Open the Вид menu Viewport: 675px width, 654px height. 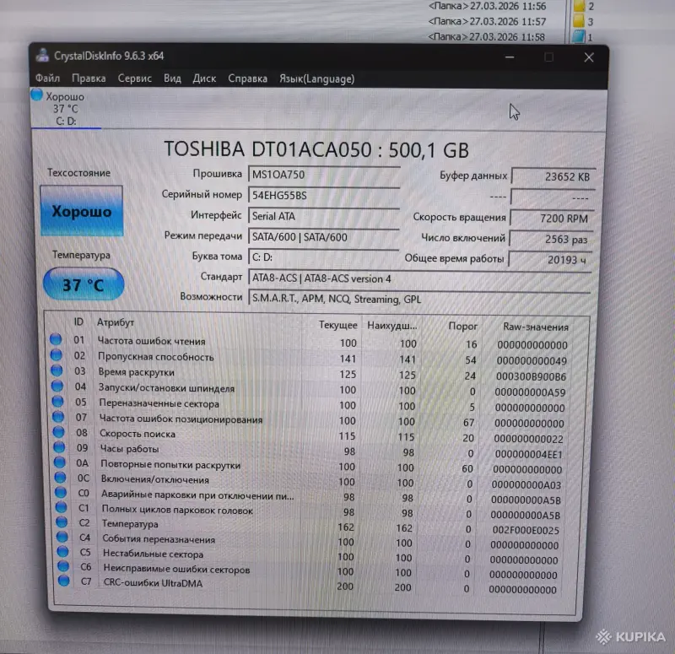(171, 78)
